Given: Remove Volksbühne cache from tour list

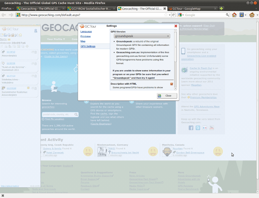Looking at the screenshot, I should (36, 76).
